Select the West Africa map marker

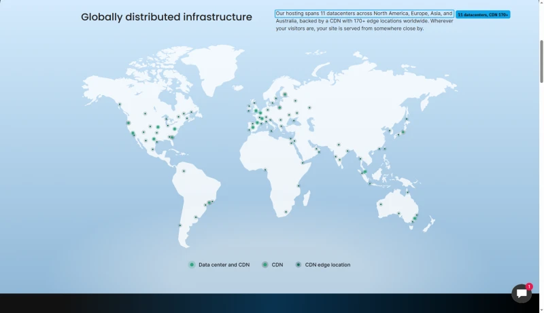tap(265, 170)
